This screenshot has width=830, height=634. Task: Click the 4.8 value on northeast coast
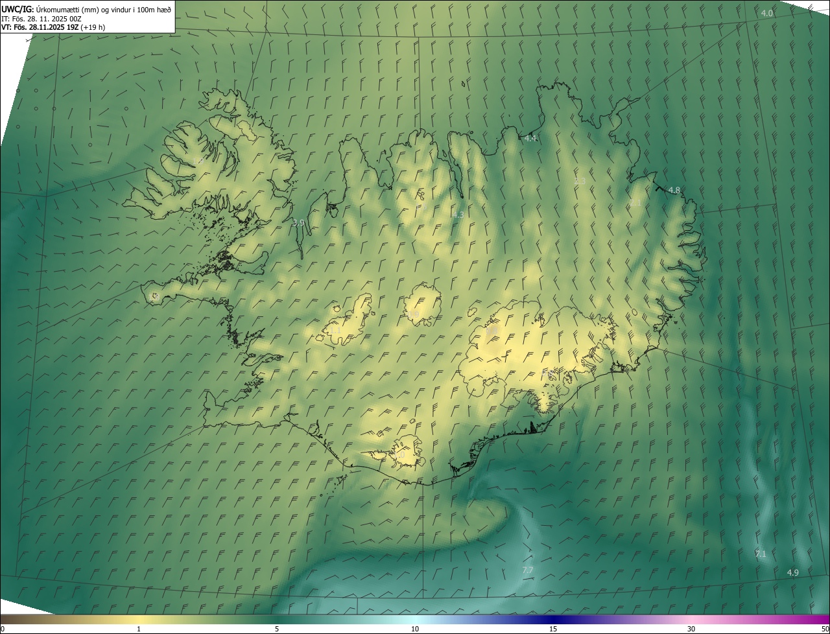(674, 191)
